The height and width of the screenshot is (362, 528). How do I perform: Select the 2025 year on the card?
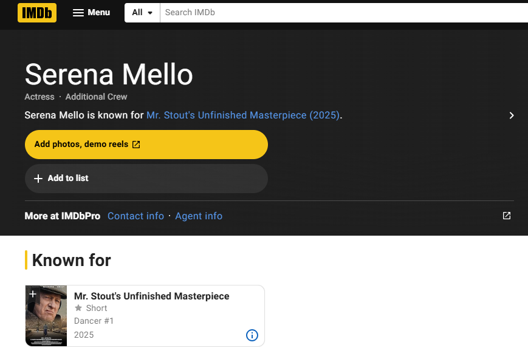(x=84, y=335)
